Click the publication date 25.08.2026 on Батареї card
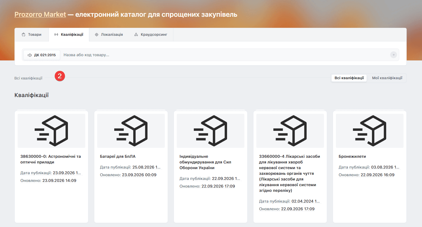The image size is (422, 227). [147, 167]
